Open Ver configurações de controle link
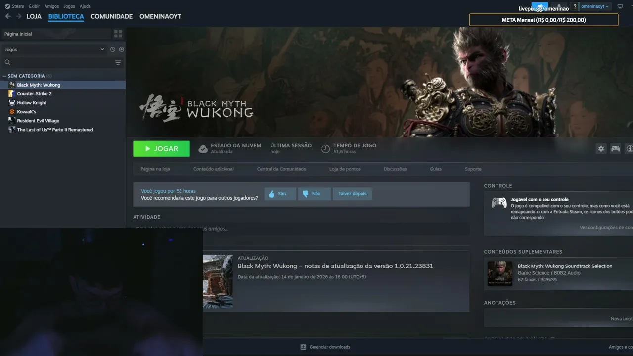Image resolution: width=633 pixels, height=356 pixels. (x=606, y=228)
